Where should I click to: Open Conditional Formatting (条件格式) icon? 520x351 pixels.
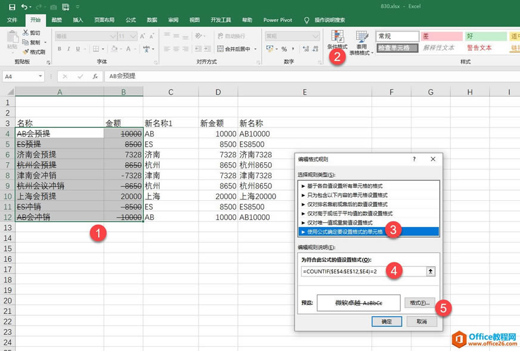(338, 36)
